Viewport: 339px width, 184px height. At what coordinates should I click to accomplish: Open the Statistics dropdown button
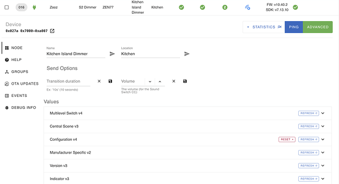[264, 27]
